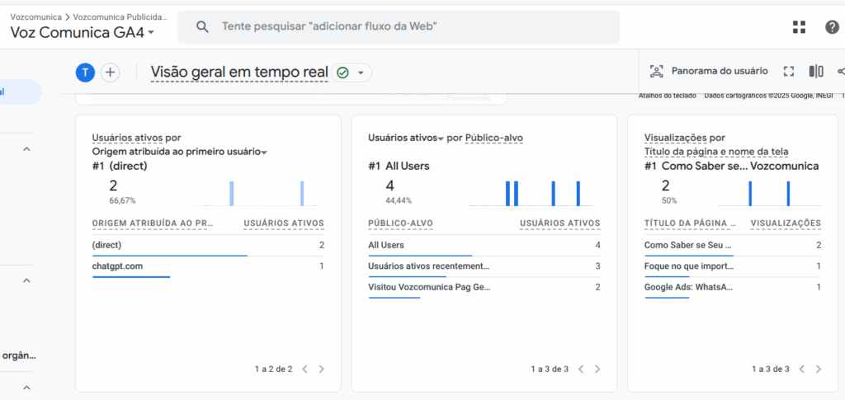Click the Vozcomunica Publicida... breadcrumb
The image size is (845, 400).
pyautogui.click(x=120, y=16)
